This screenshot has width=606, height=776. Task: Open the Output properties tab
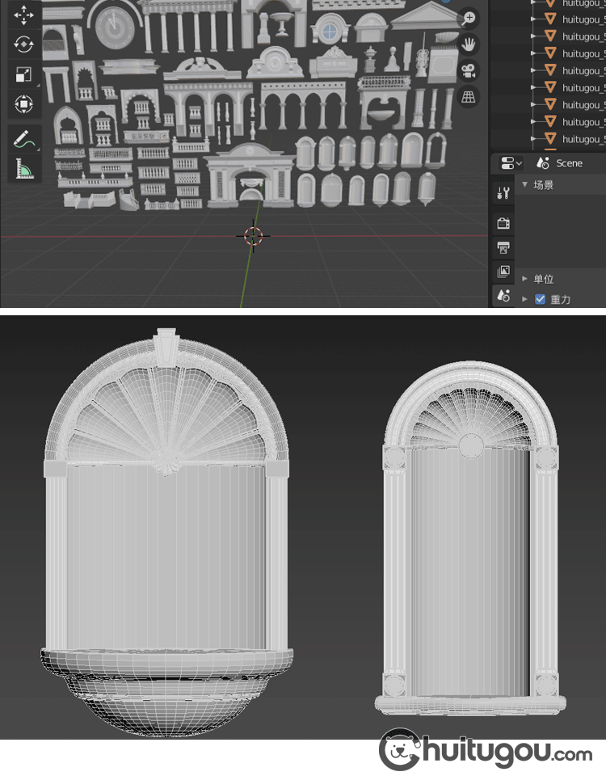pyautogui.click(x=504, y=247)
